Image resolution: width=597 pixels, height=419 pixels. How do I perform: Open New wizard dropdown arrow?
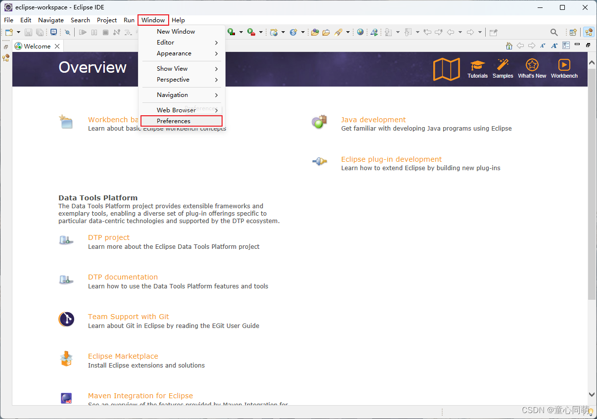[19, 32]
